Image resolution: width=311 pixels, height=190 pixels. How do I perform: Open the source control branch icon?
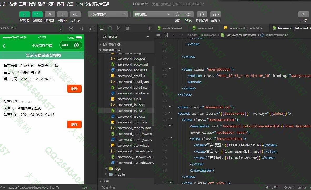(118, 28)
